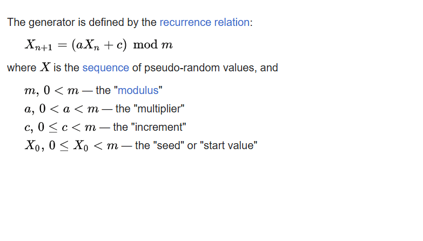
Task: Open the sequence link
Action: [x=105, y=68]
